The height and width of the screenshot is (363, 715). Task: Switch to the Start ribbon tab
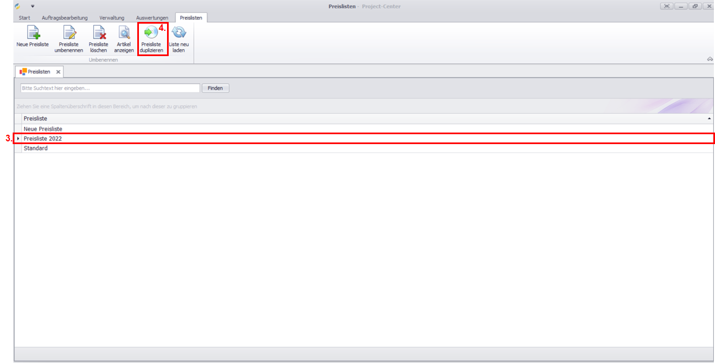tap(24, 18)
